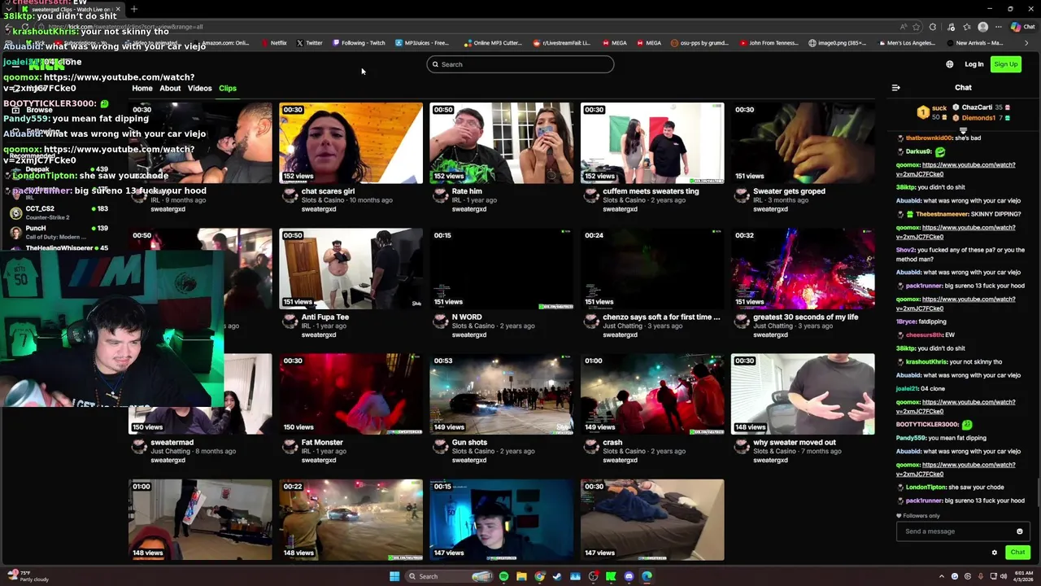Open the chenzo says soft clip title
1041x586 pixels.
(x=661, y=317)
